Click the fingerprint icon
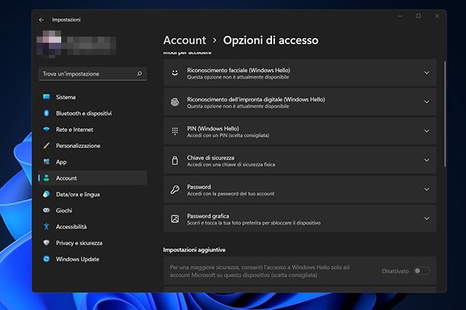This screenshot has height=310, width=466. pos(175,102)
